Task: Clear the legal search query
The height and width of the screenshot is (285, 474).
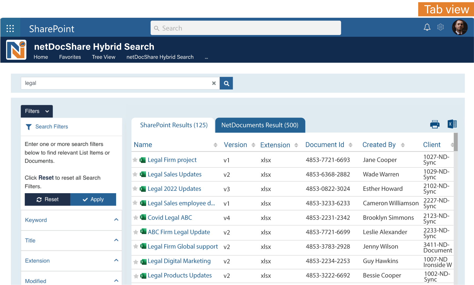Action: click(x=214, y=83)
